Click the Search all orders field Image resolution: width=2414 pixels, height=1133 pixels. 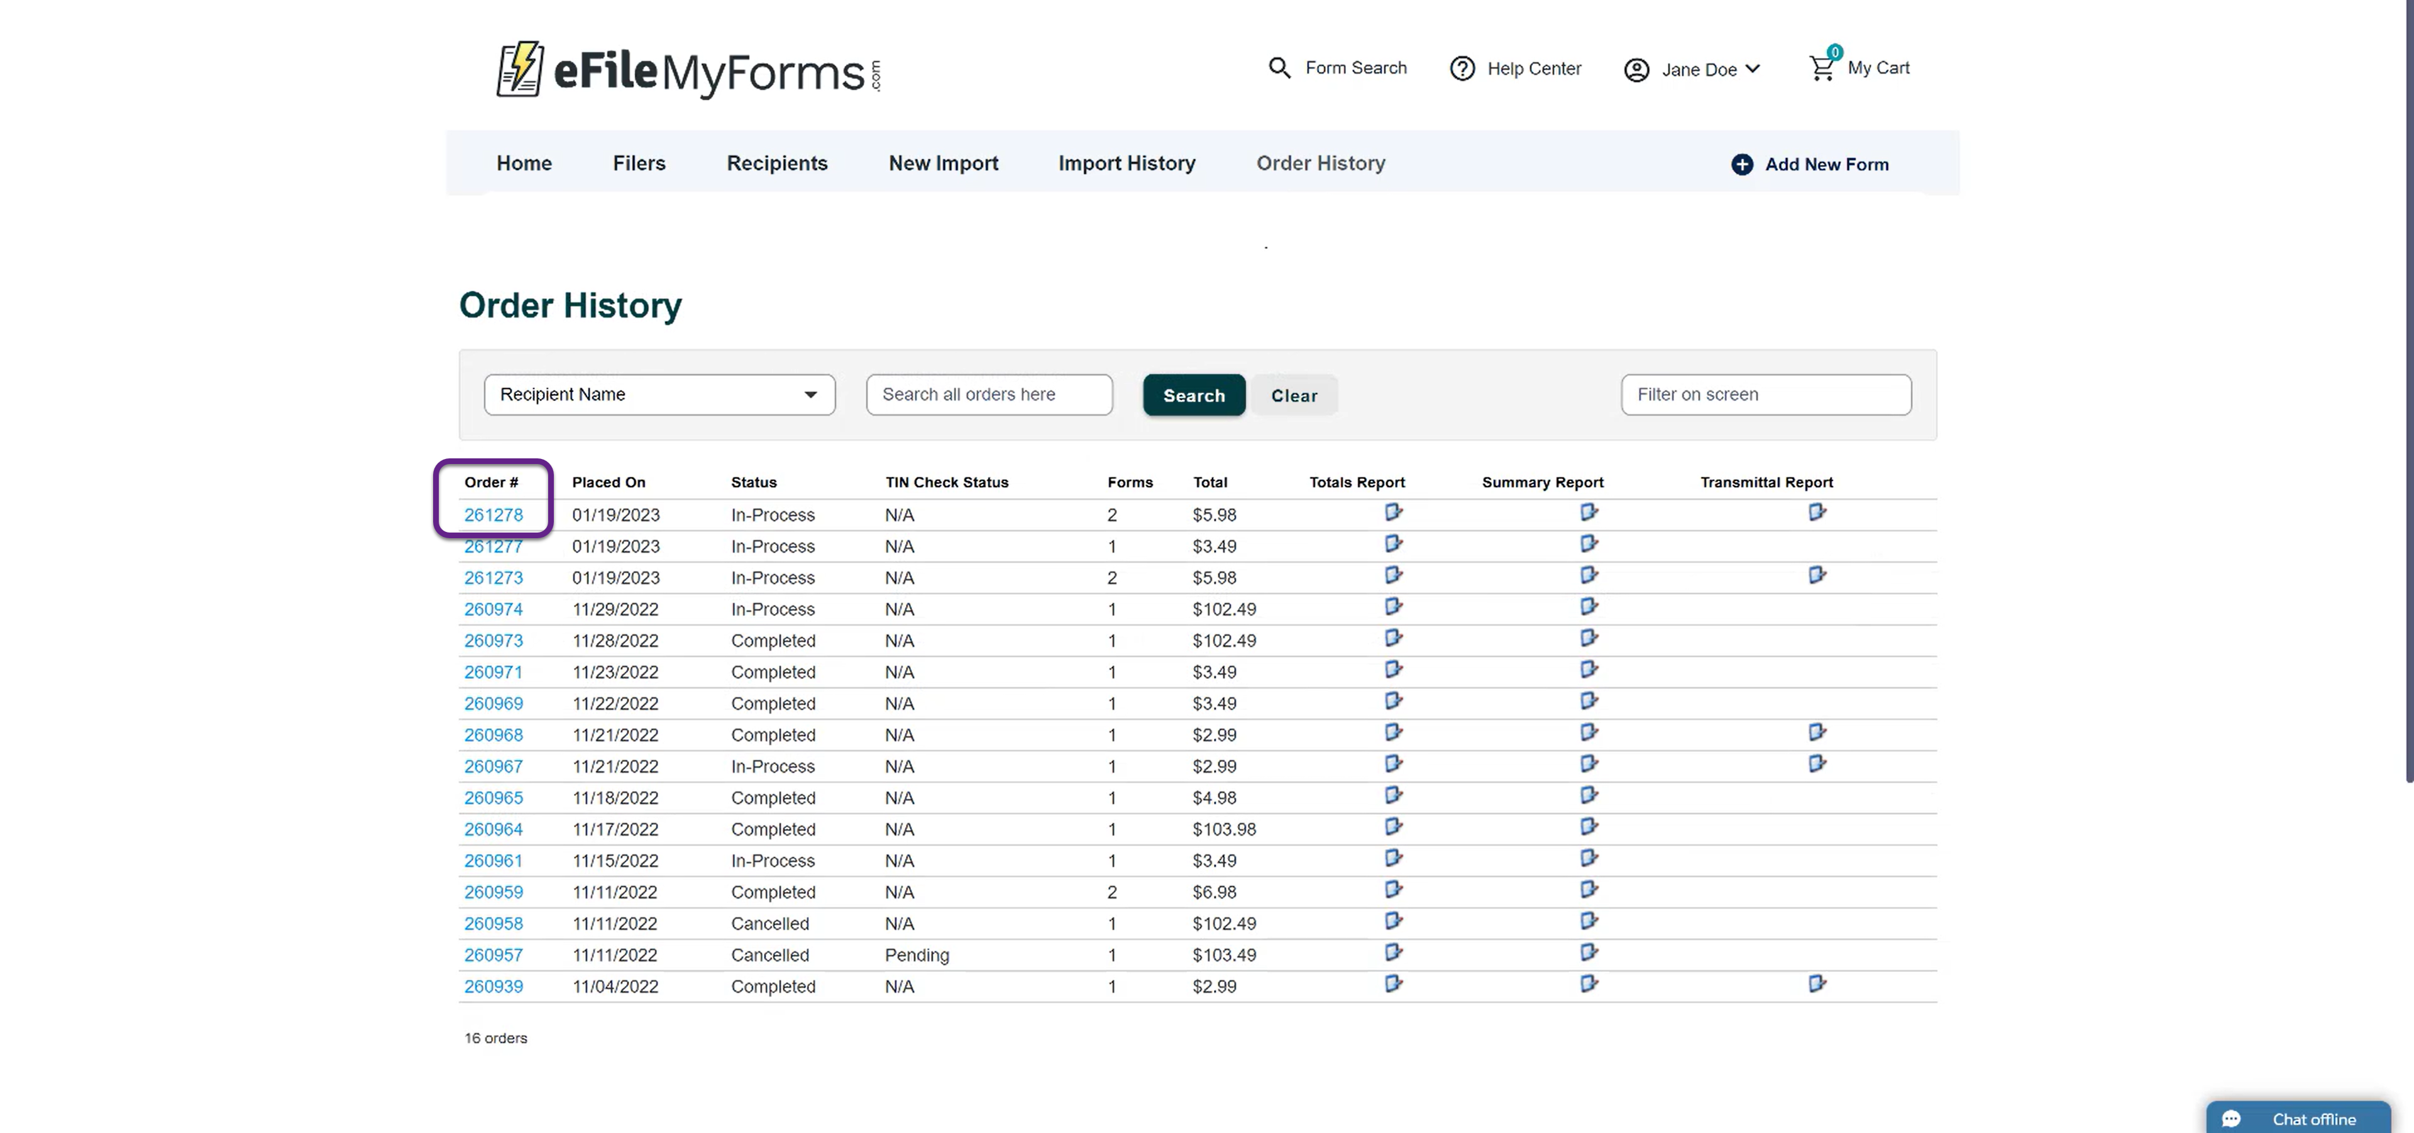(989, 394)
